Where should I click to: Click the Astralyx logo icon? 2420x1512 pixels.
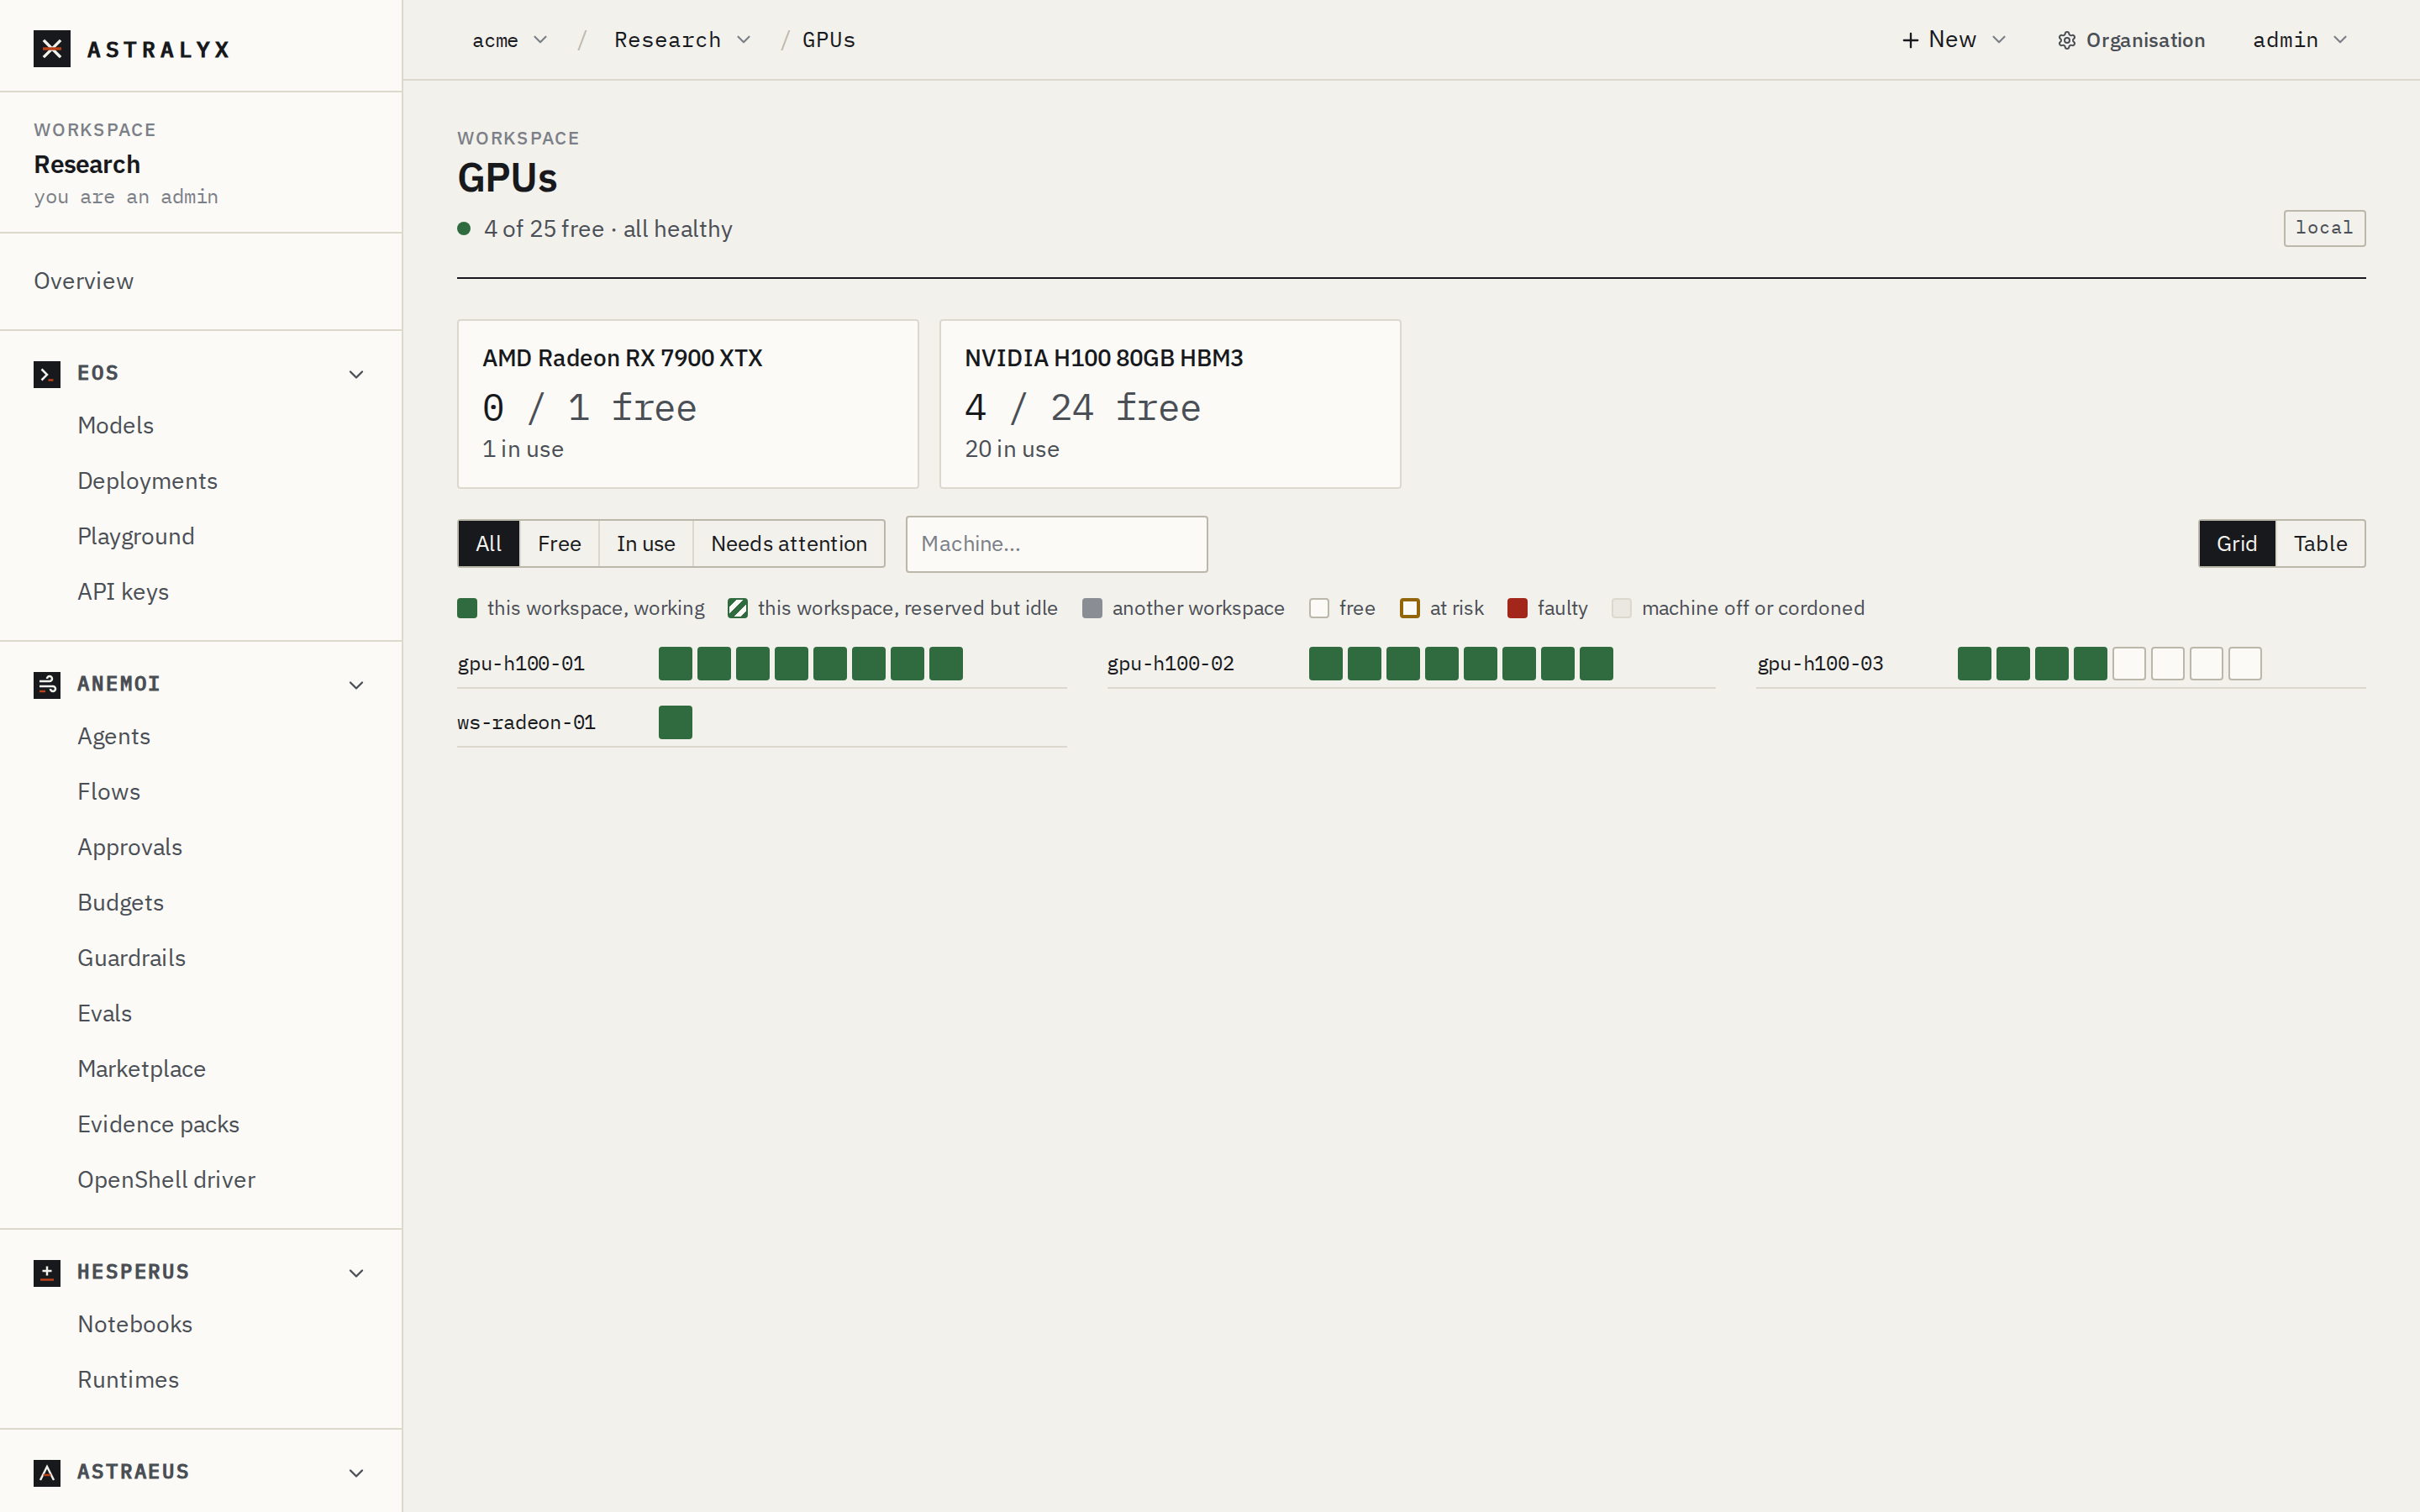tap(52, 49)
